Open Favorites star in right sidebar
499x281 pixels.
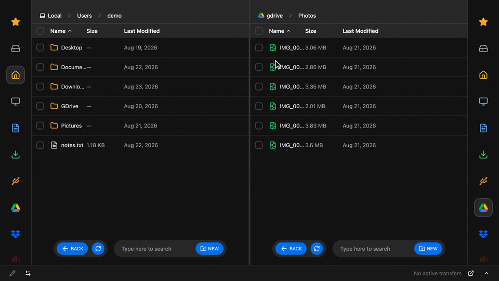tap(483, 22)
